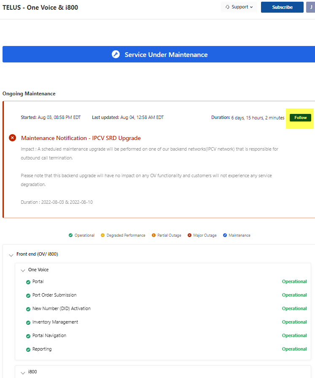The image size is (315, 378).
Task: Click Operational status for Reporting row
Action: coord(294,349)
